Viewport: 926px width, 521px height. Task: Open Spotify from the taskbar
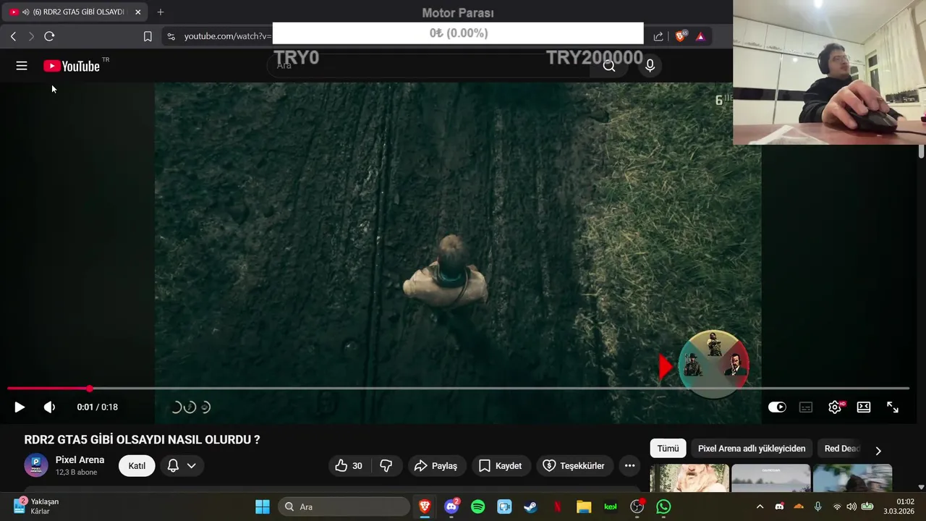(478, 507)
